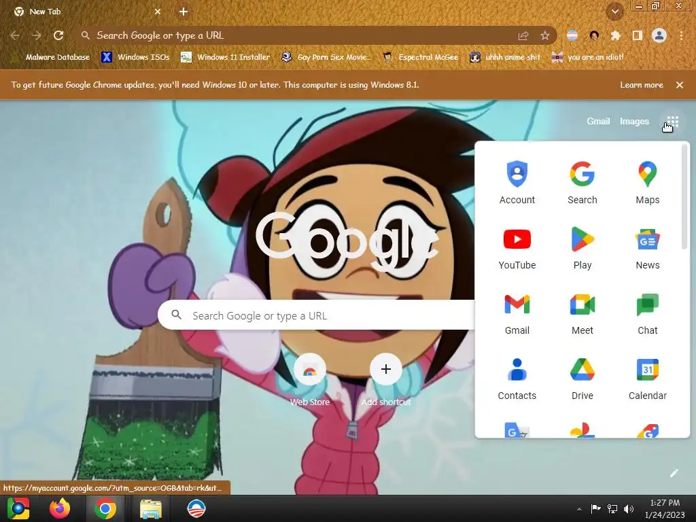This screenshot has width=696, height=522.
Task: Open Contacts from the apps panel
Action: [517, 379]
